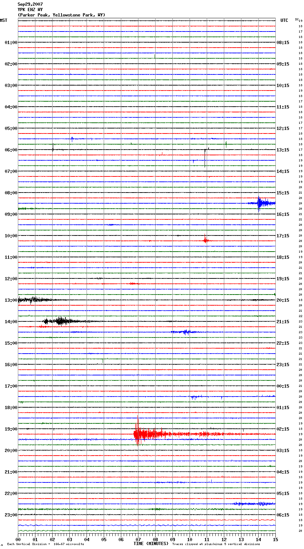This screenshot has height=549, width=304.
Task: Select the station code YPK EHZ WY
Action: (30, 10)
